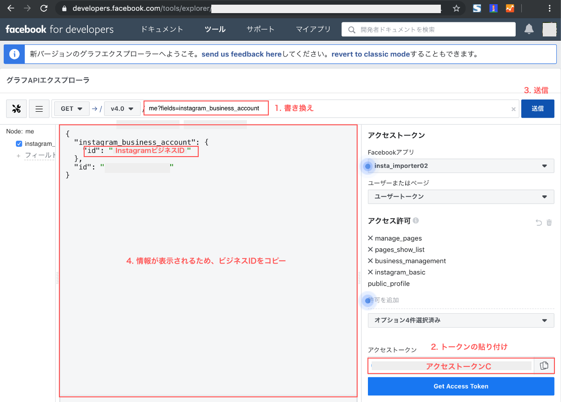Open the GET method dropdown
Image resolution: width=561 pixels, height=402 pixels.
pos(71,108)
